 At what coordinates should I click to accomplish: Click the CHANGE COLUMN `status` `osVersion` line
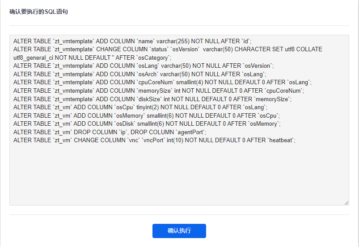click(168, 49)
